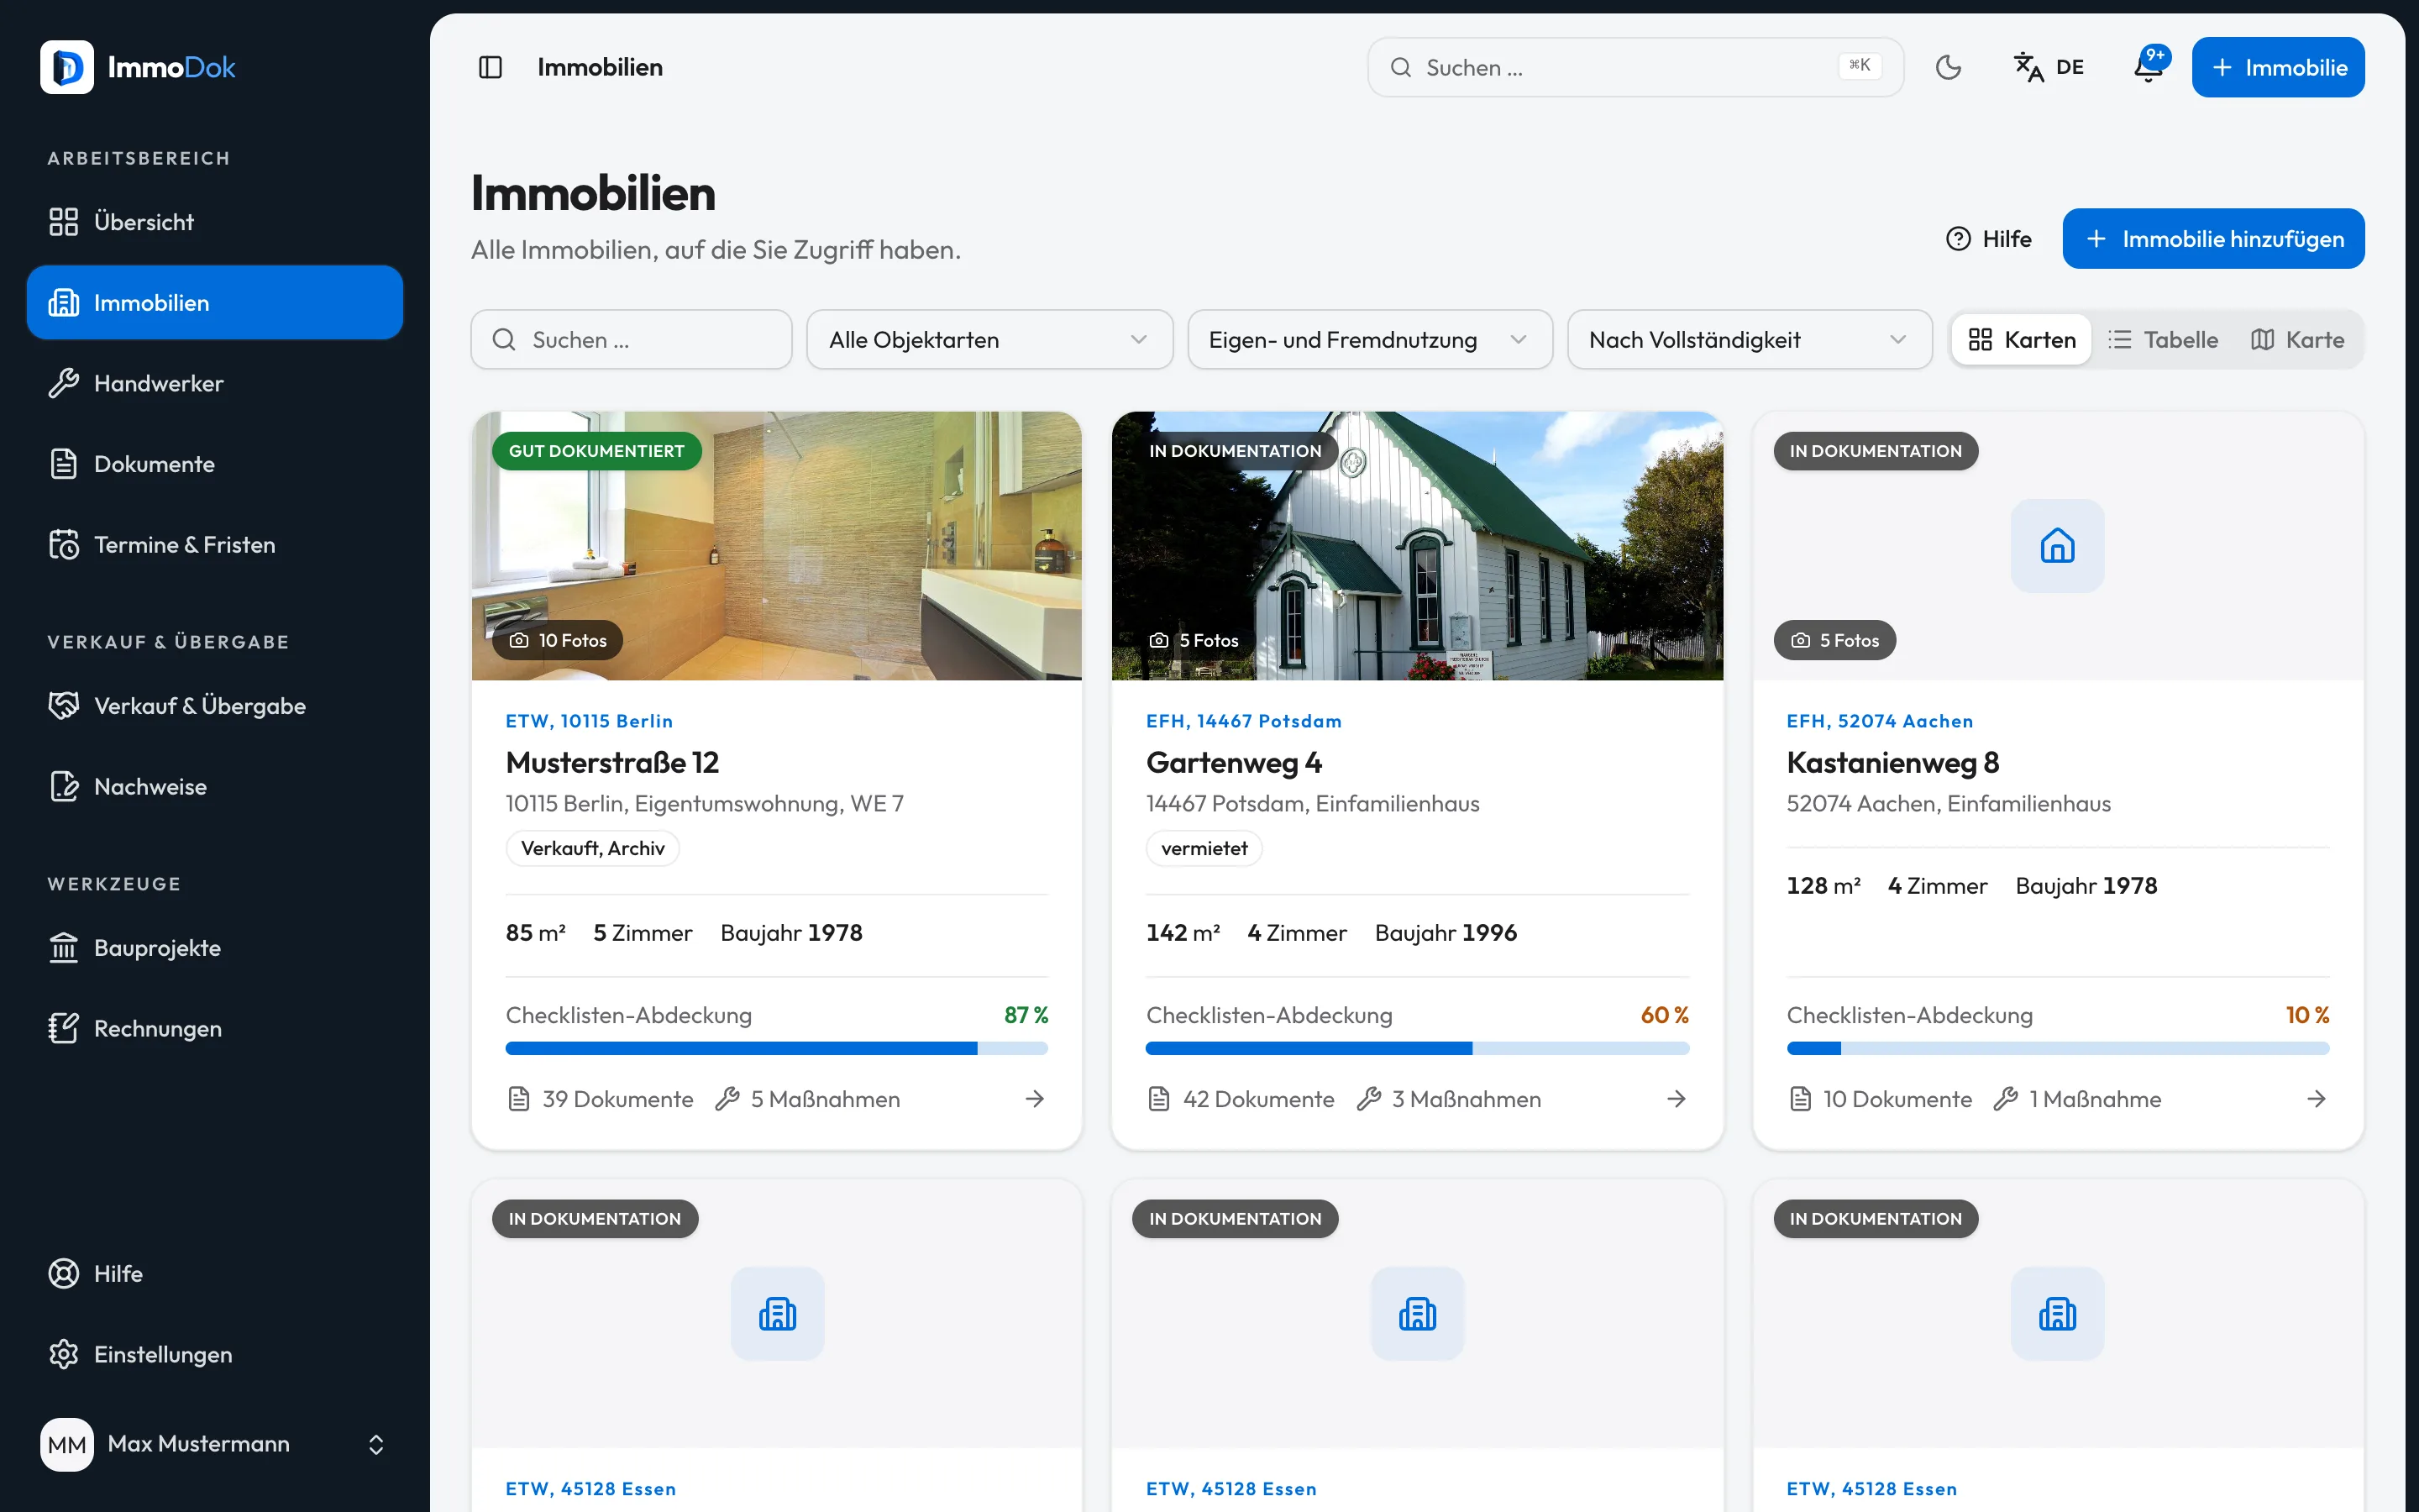
Task: Open the Gartenweg 4 house photo
Action: pos(1418,546)
